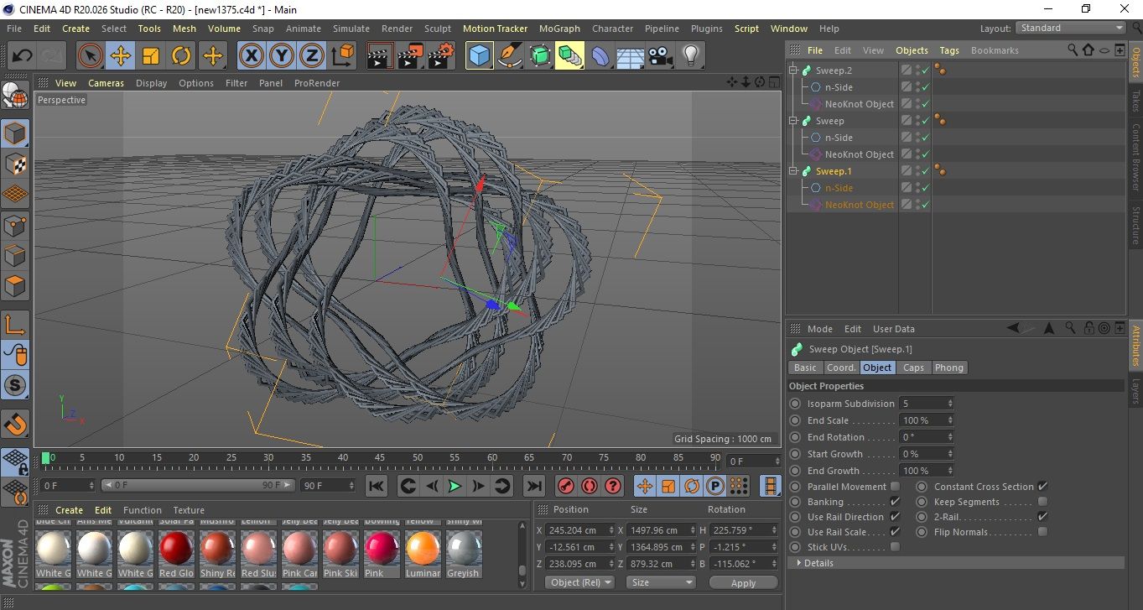Add a Cube primitive object
Image resolution: width=1143 pixels, height=610 pixels.
(x=479, y=56)
